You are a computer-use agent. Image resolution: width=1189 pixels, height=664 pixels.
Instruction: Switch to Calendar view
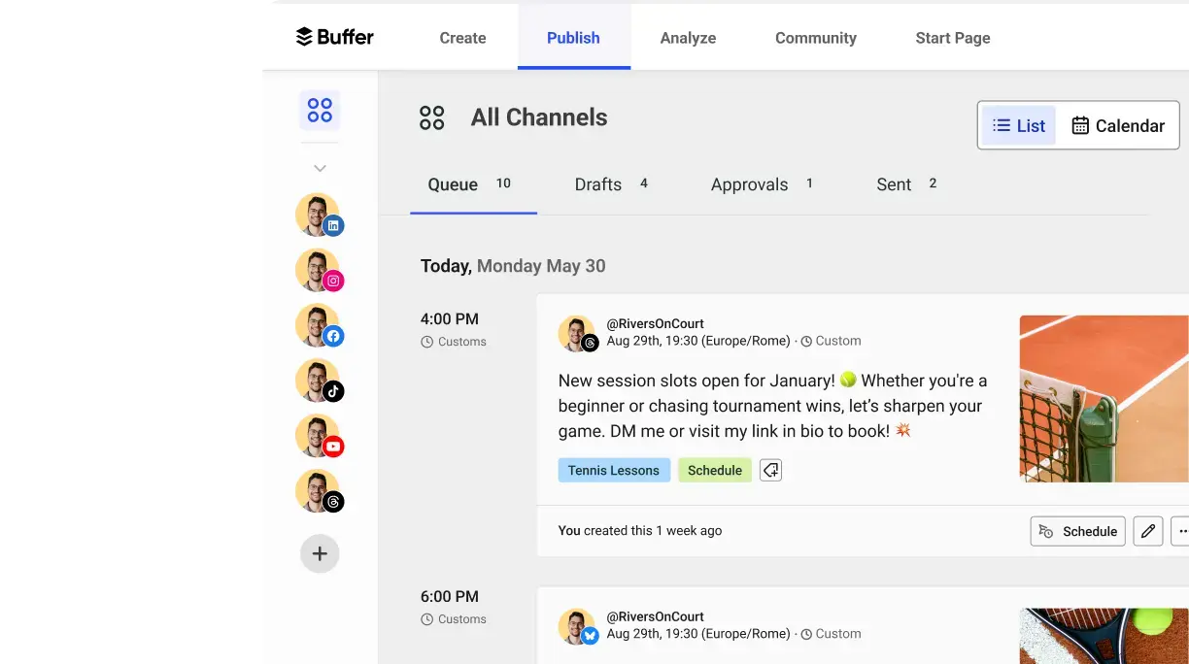(x=1118, y=124)
